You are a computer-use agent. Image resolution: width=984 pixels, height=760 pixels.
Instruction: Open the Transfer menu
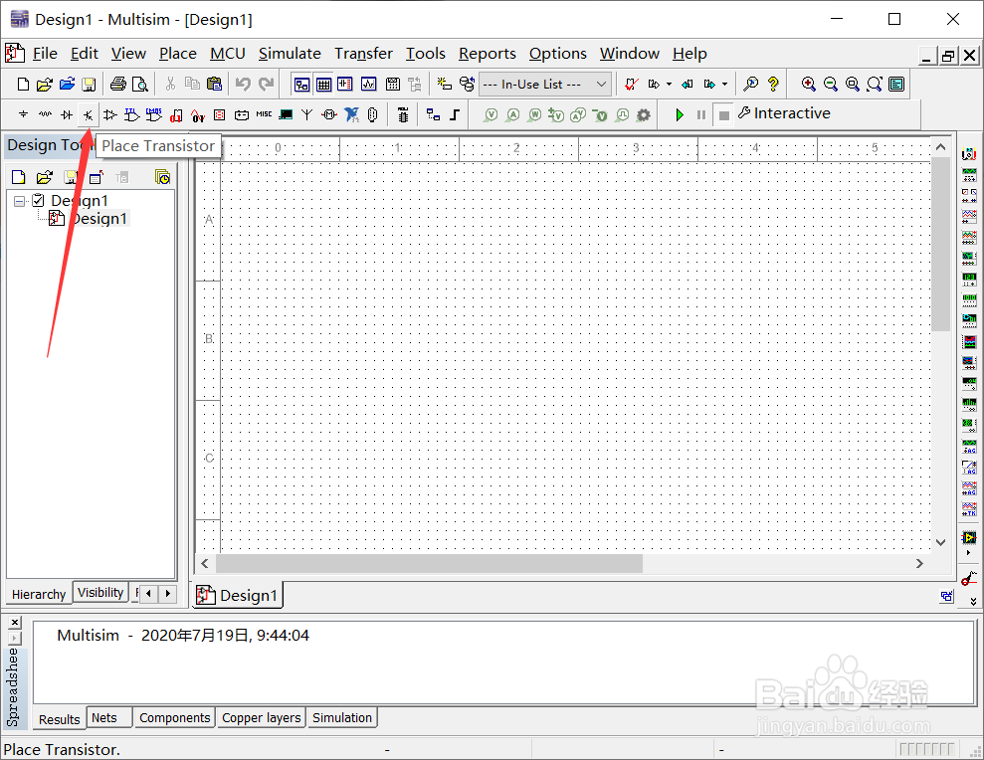click(x=363, y=54)
